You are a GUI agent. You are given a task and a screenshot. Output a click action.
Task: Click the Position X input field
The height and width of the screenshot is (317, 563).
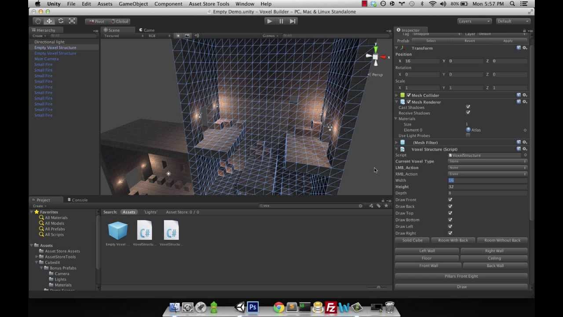pos(421,61)
